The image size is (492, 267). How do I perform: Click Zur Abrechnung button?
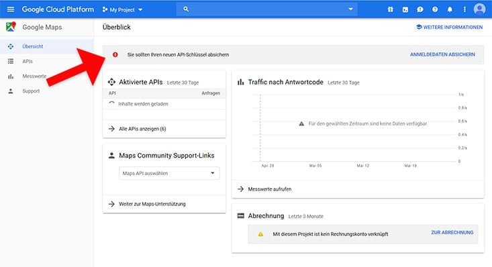(x=452, y=233)
